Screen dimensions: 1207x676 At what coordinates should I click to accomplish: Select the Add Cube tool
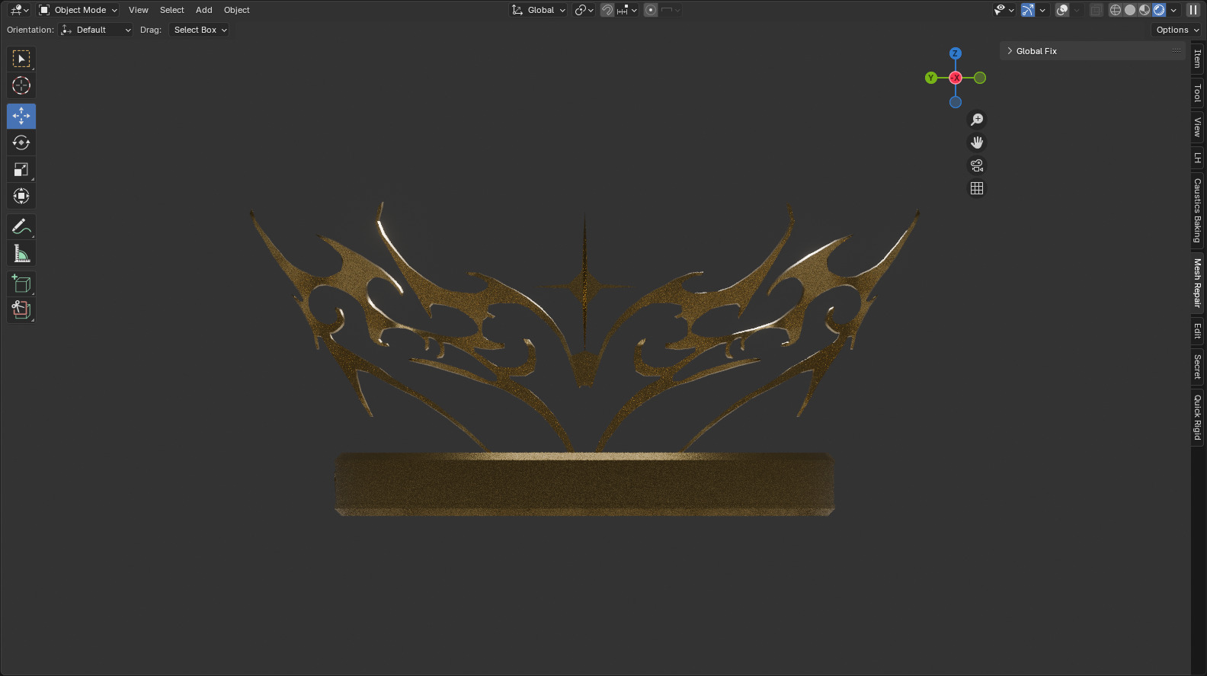[21, 284]
